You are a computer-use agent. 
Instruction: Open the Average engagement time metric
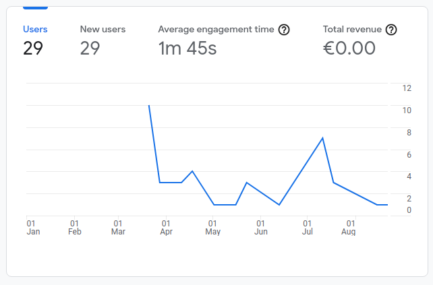click(216, 30)
